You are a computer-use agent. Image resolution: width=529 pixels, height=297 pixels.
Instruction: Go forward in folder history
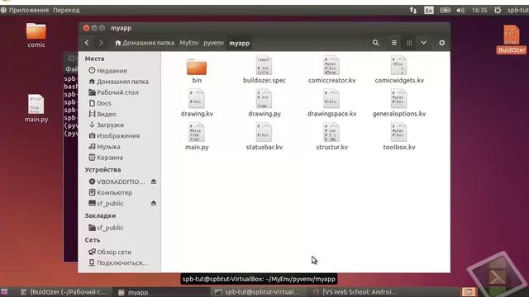101,43
